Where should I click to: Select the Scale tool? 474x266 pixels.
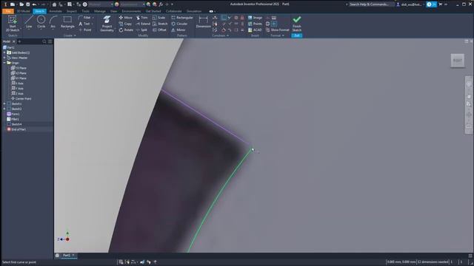tap(159, 18)
